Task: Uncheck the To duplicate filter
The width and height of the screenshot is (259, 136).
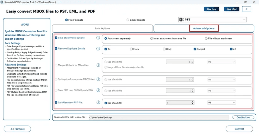Action: 106,49
